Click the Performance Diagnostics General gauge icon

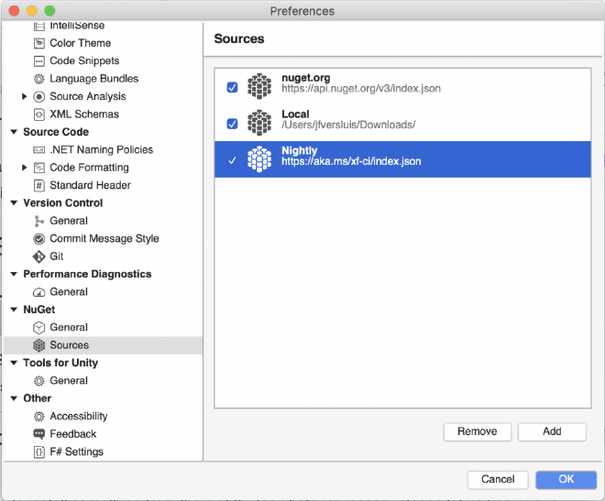click(x=39, y=292)
